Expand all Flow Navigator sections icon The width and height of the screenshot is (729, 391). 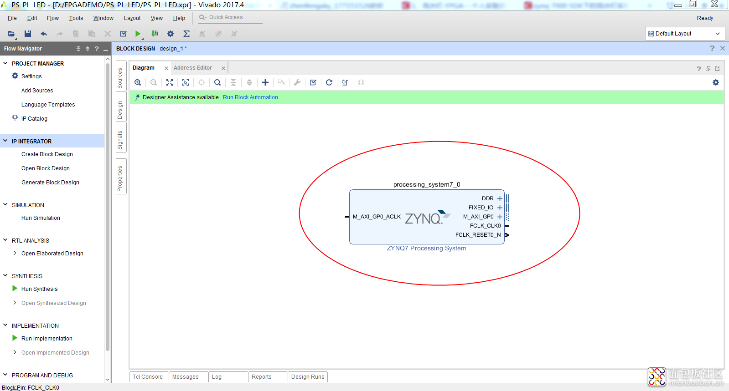coord(88,49)
